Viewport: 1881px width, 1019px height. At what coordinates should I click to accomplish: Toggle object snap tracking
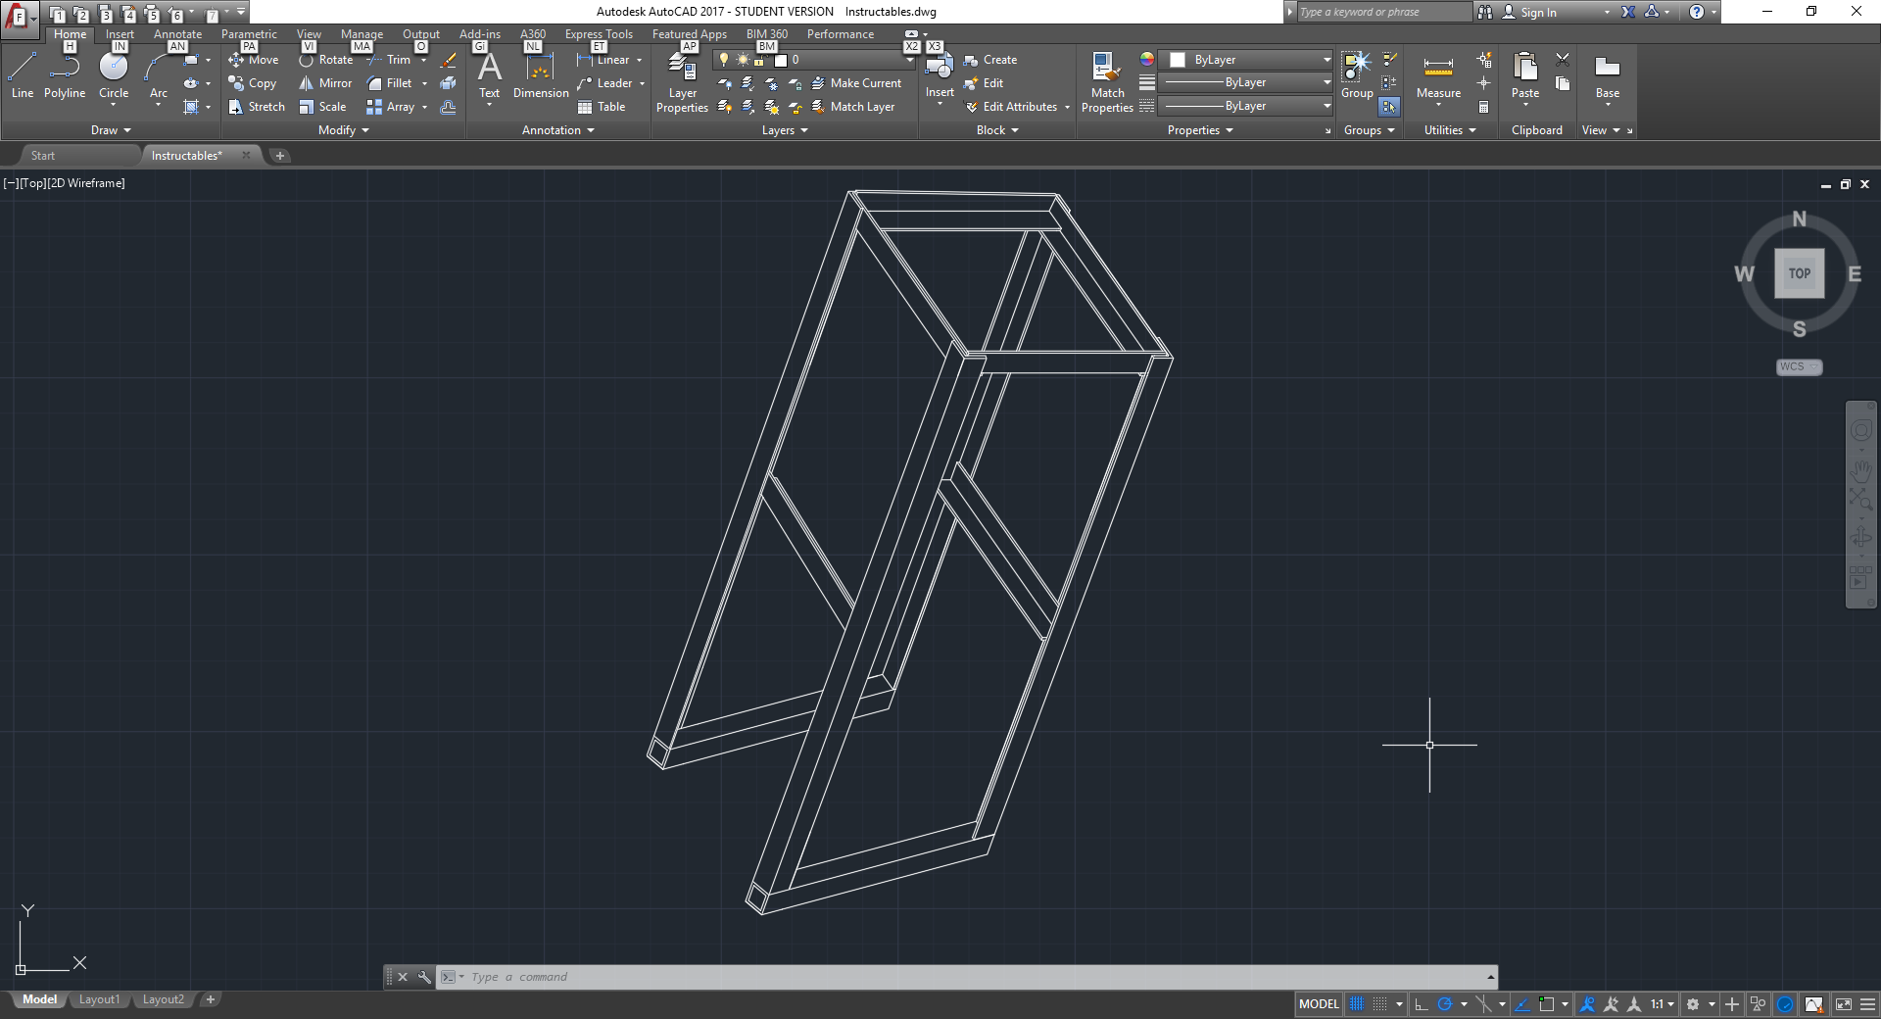click(1522, 1004)
